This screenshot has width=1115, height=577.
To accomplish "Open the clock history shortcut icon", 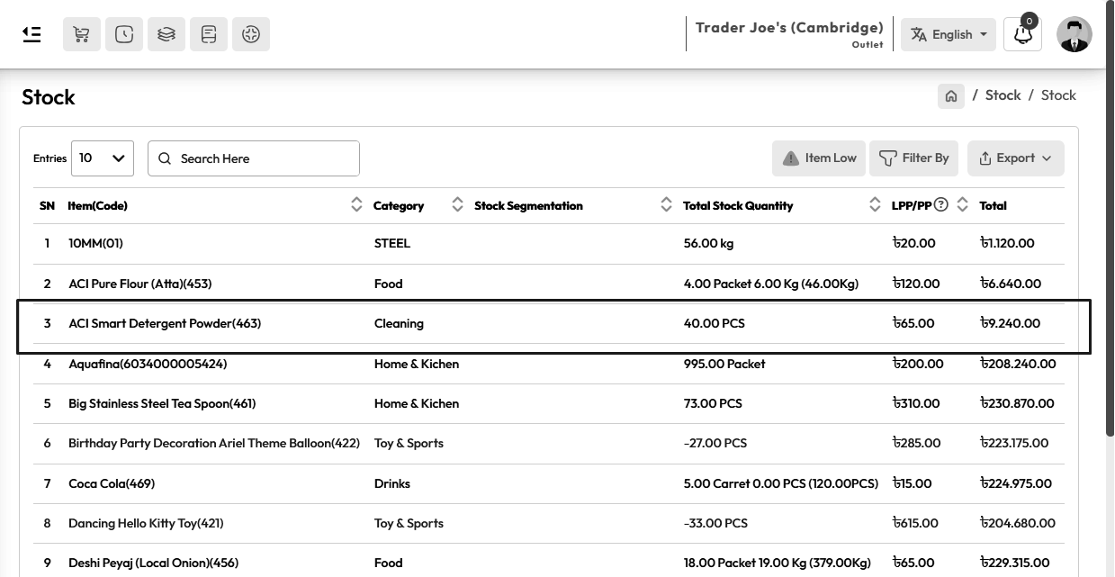I will [124, 34].
